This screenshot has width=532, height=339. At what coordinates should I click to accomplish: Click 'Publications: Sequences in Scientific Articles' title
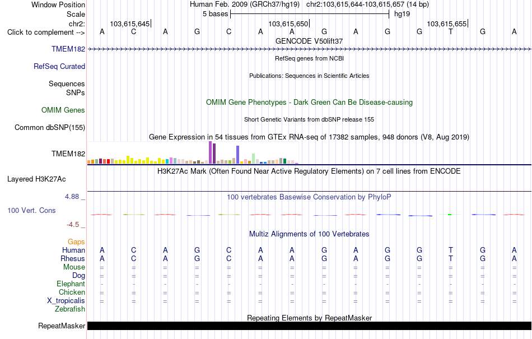(x=309, y=76)
